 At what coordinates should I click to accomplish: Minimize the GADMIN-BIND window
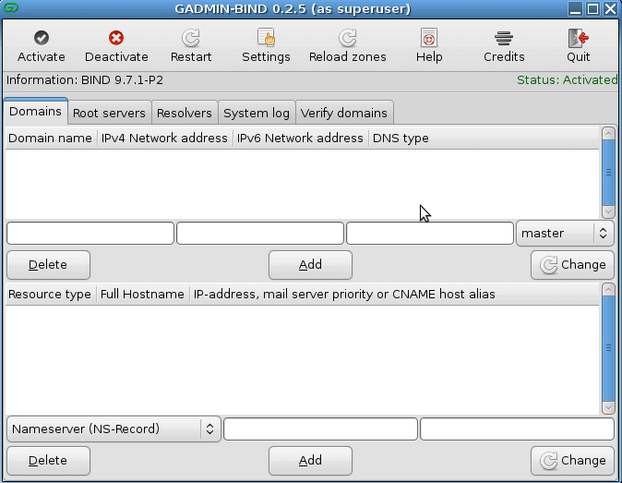(x=575, y=8)
